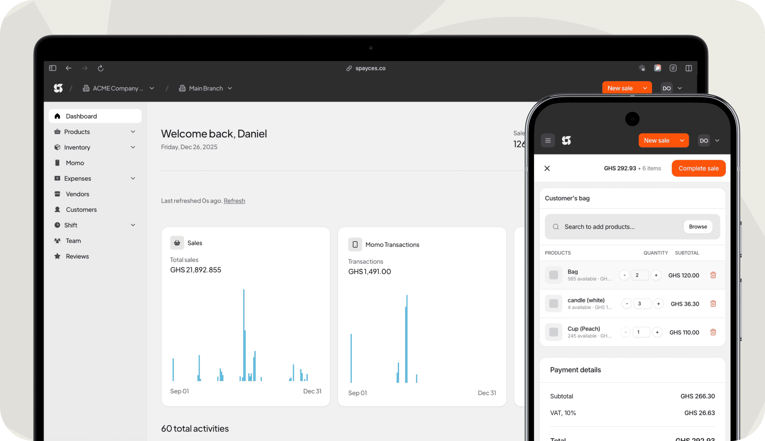
Task: Open the hamburger menu on the phone
Action: click(x=548, y=140)
